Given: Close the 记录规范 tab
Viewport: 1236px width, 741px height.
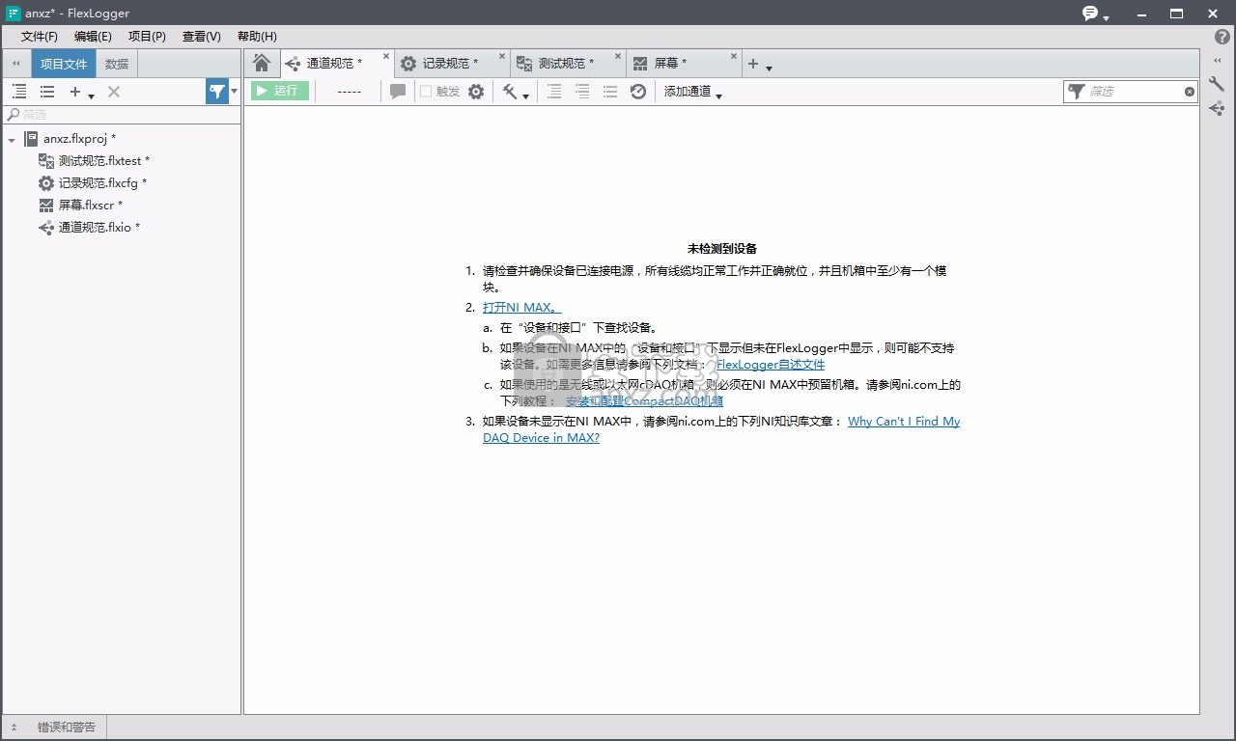Looking at the screenshot, I should (502, 57).
